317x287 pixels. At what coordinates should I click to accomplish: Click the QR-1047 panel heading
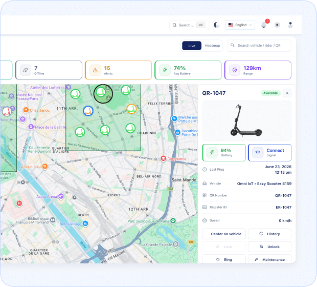(x=214, y=93)
